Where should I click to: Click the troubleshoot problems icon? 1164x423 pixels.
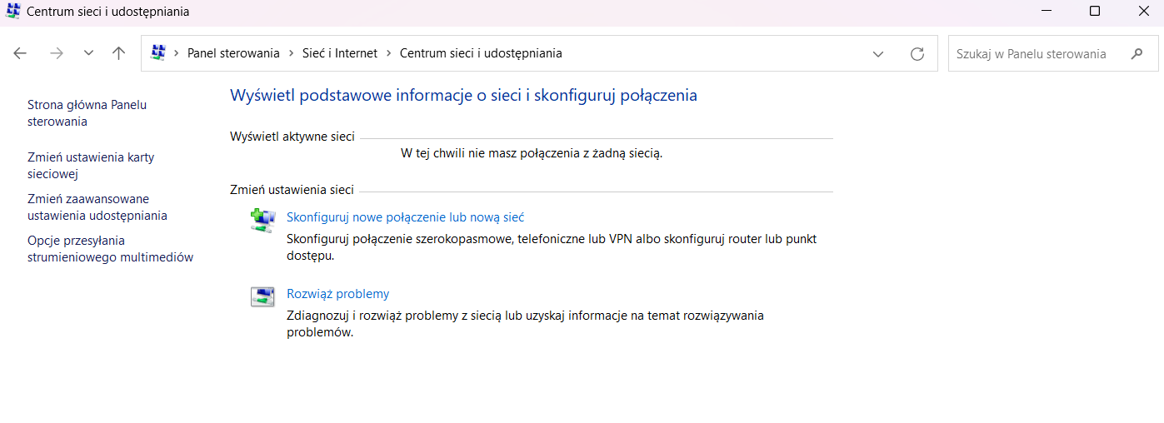pos(262,296)
